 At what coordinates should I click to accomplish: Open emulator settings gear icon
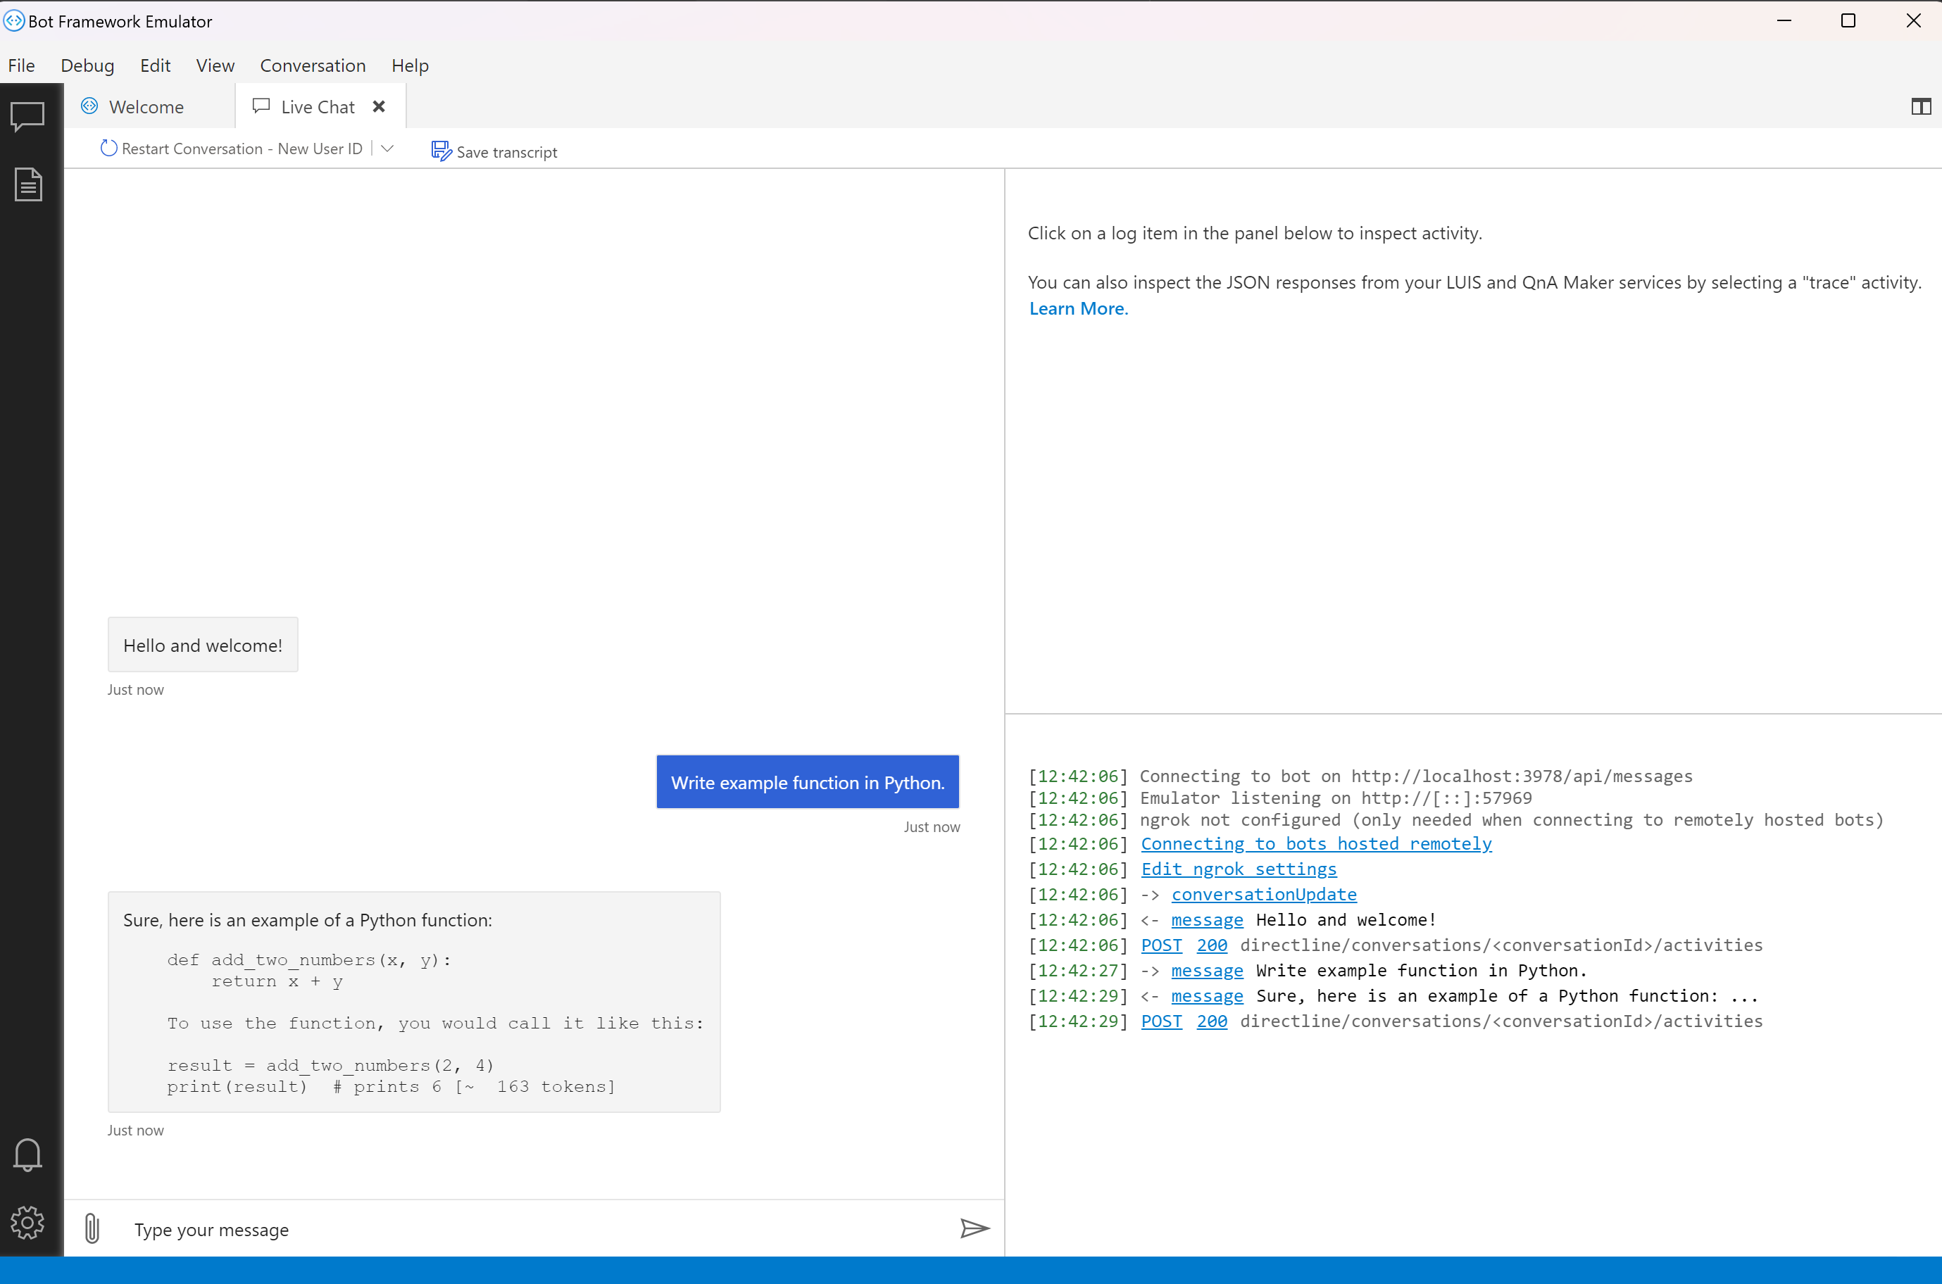click(x=28, y=1222)
